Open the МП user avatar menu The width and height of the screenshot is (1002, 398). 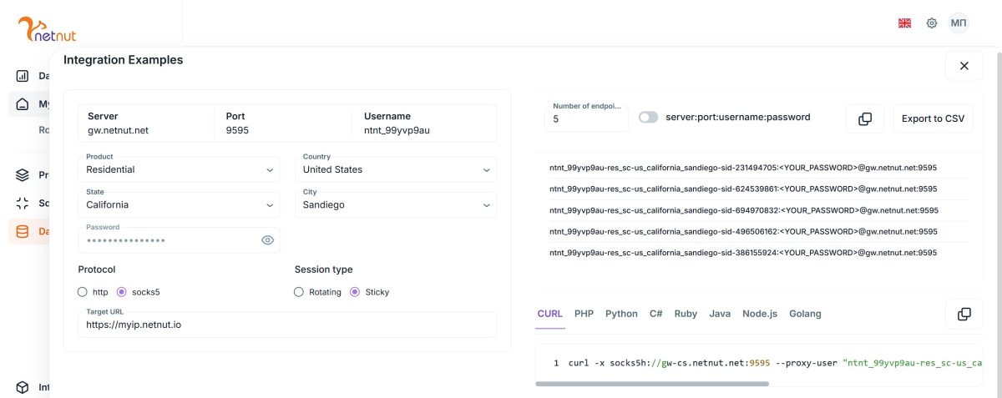959,23
